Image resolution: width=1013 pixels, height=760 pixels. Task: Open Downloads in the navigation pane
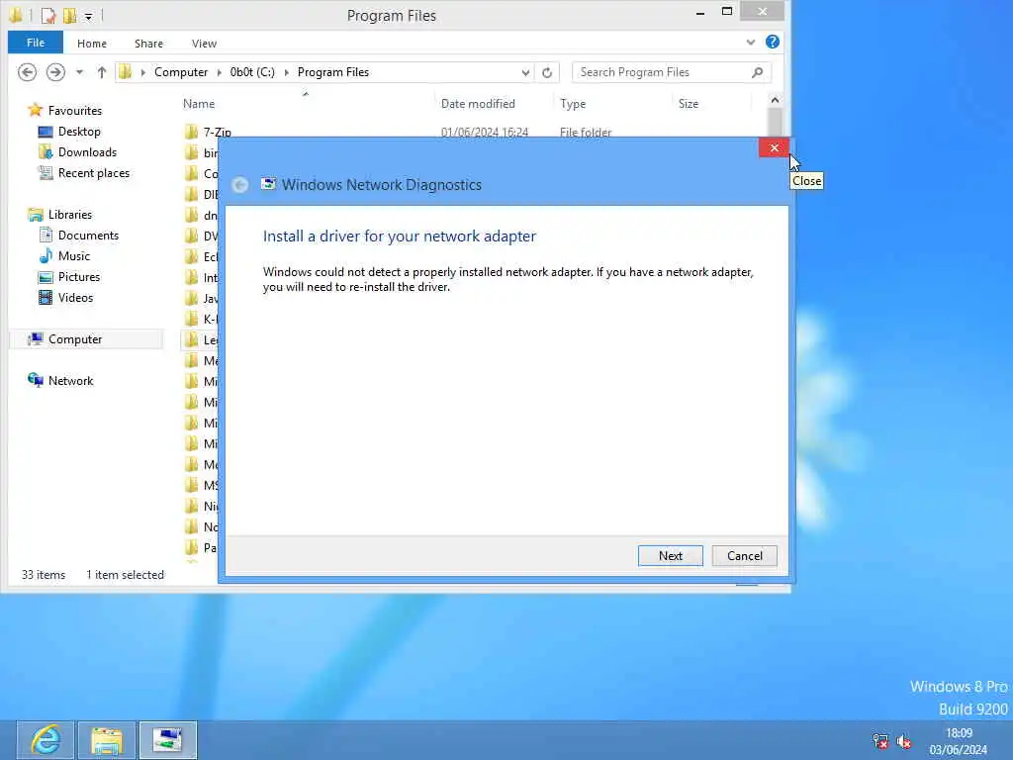(87, 151)
